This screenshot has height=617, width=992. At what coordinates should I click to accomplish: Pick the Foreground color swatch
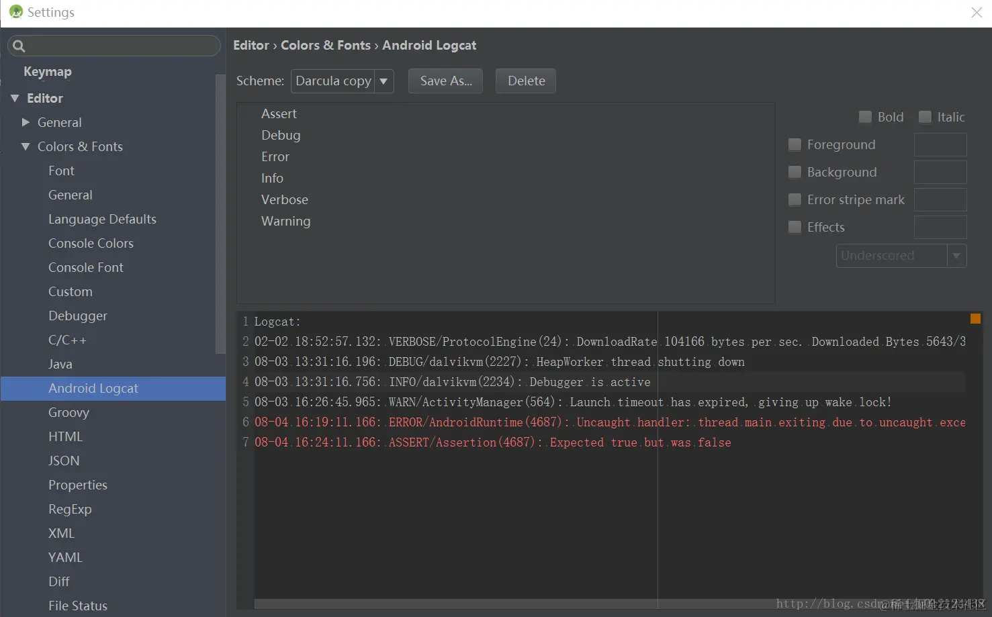point(940,144)
